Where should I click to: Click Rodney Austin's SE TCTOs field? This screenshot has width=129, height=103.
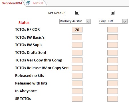[x=77, y=99]
